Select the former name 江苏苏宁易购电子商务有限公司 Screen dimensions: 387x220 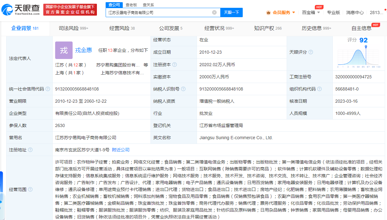tap(86, 138)
